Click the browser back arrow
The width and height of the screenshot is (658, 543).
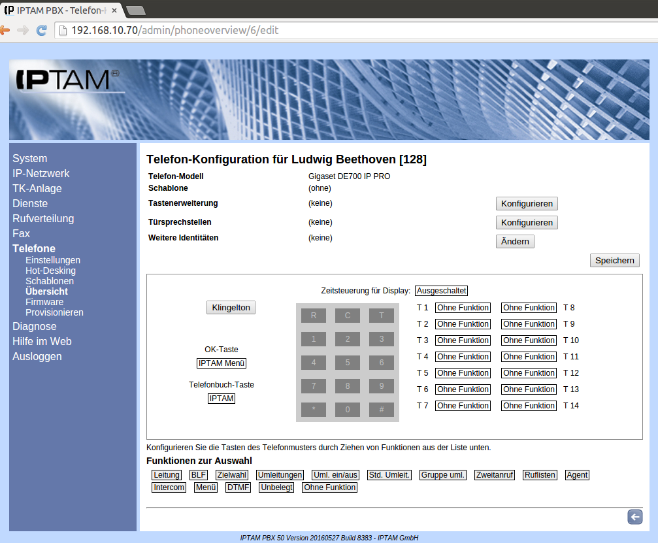[x=5, y=31]
